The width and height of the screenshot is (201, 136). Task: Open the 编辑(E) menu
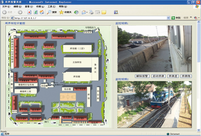click(x=18, y=6)
